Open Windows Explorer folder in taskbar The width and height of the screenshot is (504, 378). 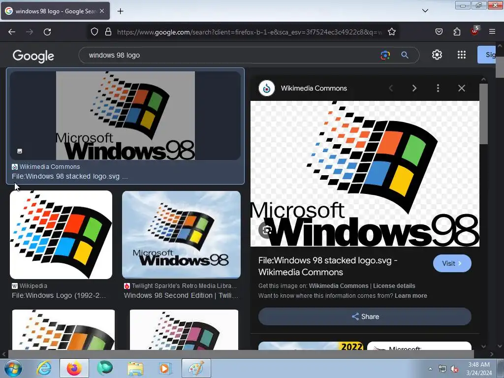pyautogui.click(x=135, y=368)
